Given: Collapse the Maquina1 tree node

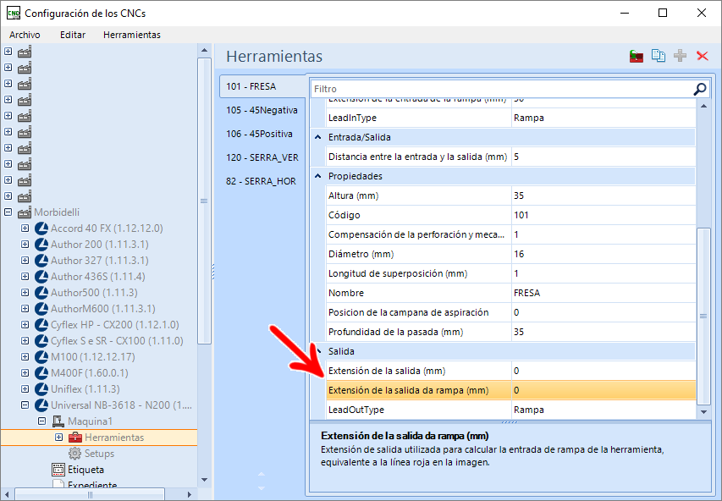Looking at the screenshot, I should [42, 421].
